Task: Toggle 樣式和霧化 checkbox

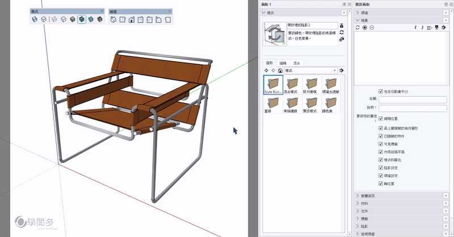Action: click(x=381, y=160)
